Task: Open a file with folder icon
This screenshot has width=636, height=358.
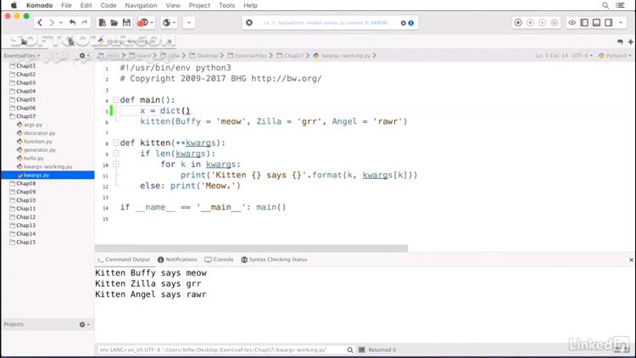Action: pos(114,23)
